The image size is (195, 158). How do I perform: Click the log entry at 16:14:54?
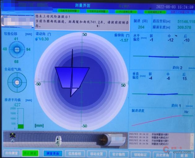click(149, 144)
